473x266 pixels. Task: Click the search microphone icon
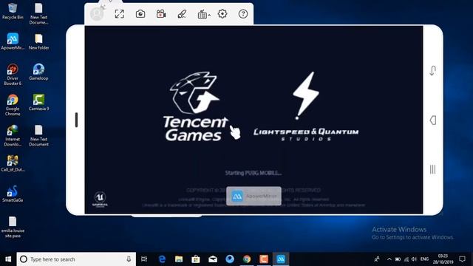129,259
